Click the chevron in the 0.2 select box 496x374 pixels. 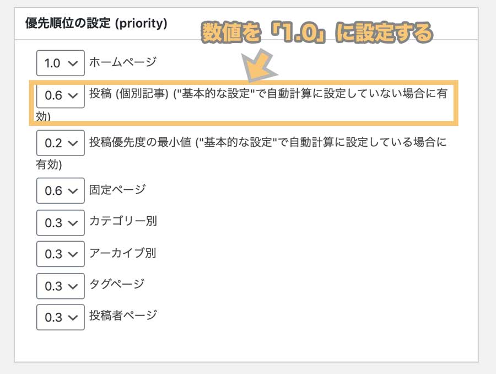point(73,143)
